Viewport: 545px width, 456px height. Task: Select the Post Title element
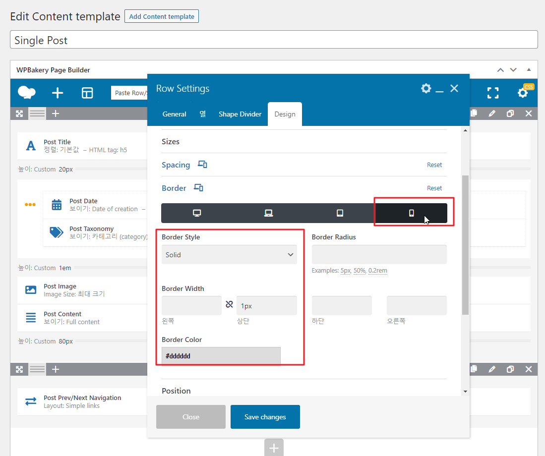82,146
